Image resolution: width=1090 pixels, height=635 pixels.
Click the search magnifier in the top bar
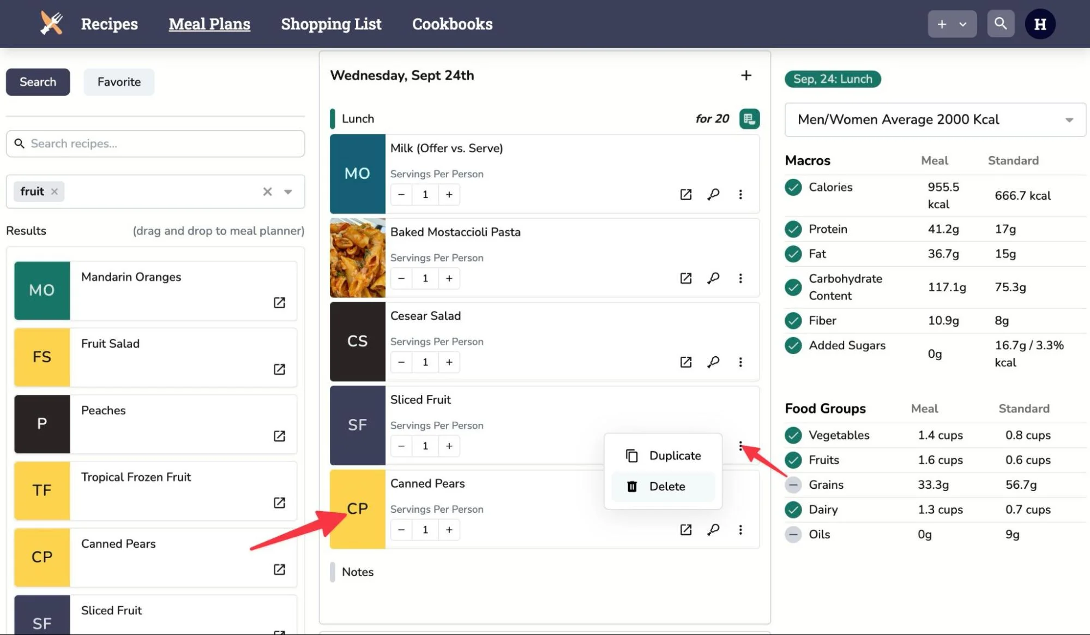click(1000, 24)
